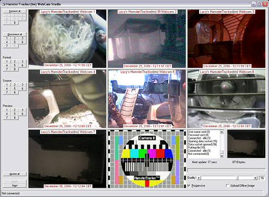The height and width of the screenshot is (197, 269).
Task: Toggle Preview for camera 6
Action: click(22, 114)
